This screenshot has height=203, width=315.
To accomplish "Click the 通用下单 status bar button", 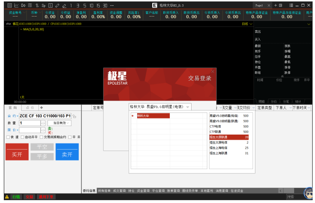I will [x=46, y=197].
